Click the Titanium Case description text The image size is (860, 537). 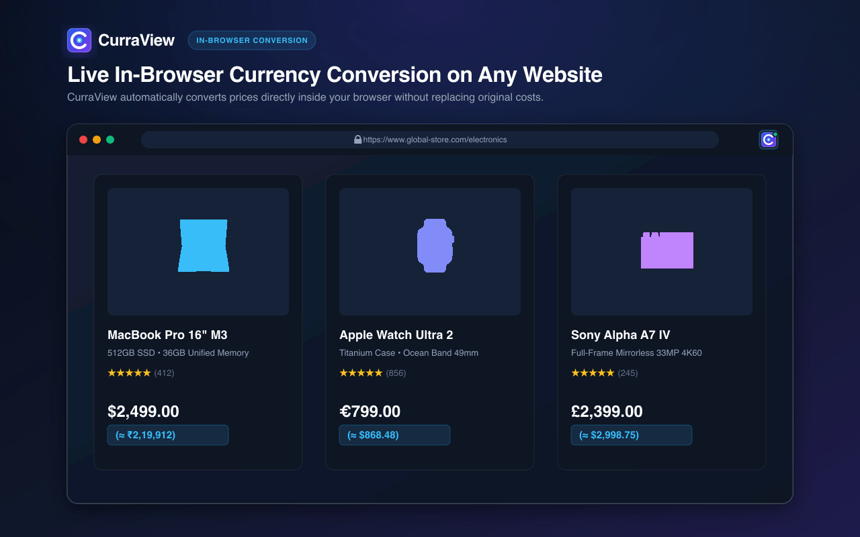pyautogui.click(x=408, y=353)
